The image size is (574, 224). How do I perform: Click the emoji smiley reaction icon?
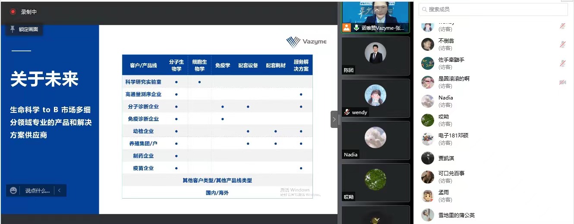tap(13, 190)
